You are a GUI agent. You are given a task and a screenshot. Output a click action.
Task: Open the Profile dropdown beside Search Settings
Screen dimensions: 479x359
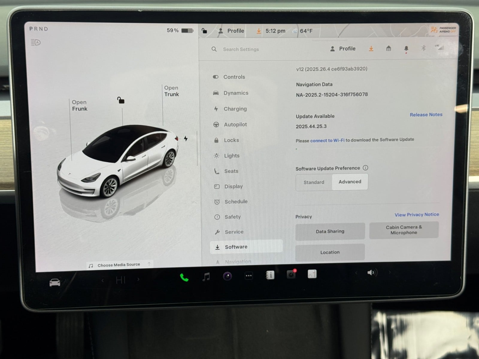(x=343, y=49)
